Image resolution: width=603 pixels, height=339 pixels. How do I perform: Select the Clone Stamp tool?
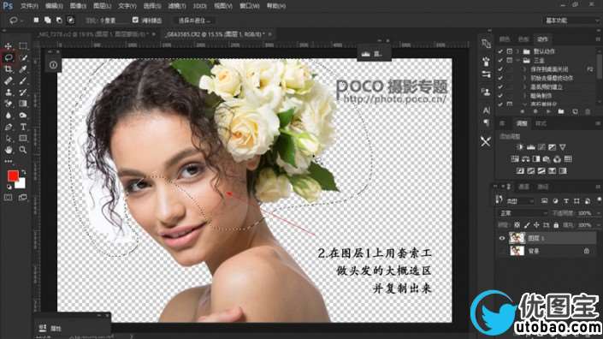tap(8, 92)
